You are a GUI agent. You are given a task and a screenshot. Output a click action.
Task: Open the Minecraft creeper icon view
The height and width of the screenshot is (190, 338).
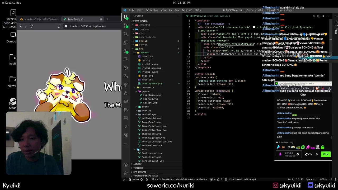click(x=126, y=135)
